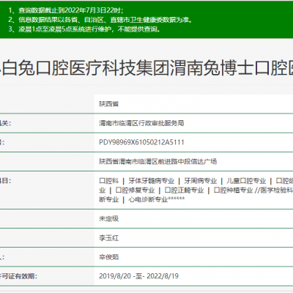
Task: Click the name 辛俊茹
Action: pos(108,257)
